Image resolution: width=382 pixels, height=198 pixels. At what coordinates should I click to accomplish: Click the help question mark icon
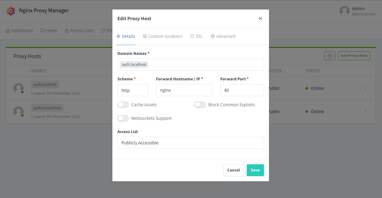(330, 56)
